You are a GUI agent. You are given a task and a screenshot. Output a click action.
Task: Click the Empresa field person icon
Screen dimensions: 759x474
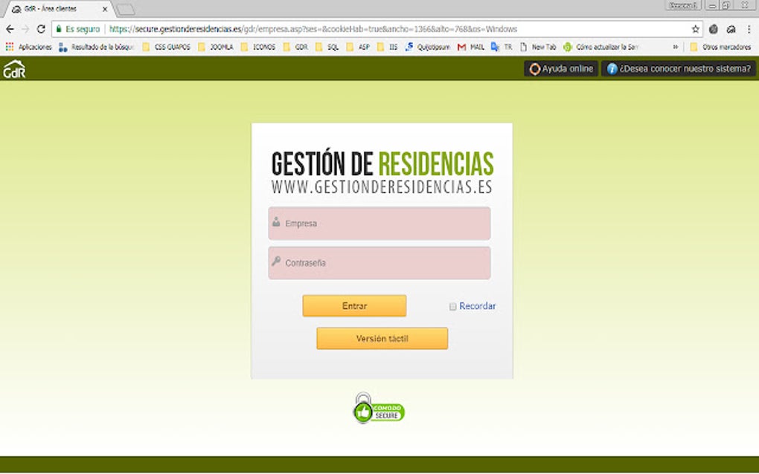(x=276, y=223)
